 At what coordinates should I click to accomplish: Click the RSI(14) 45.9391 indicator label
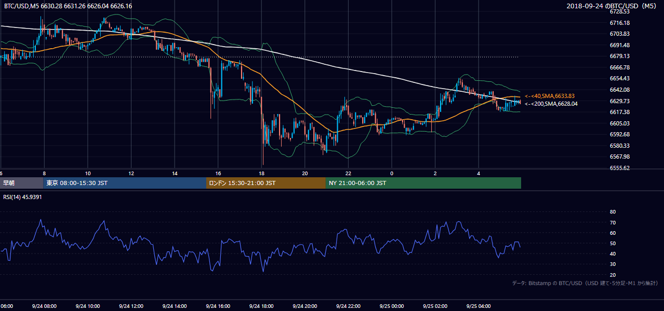(22, 197)
